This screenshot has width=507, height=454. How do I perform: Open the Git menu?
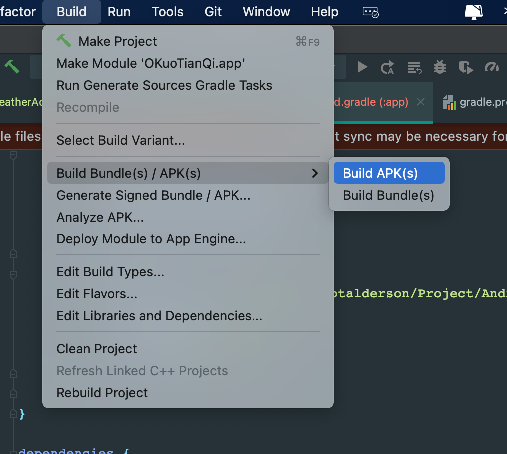(x=213, y=12)
